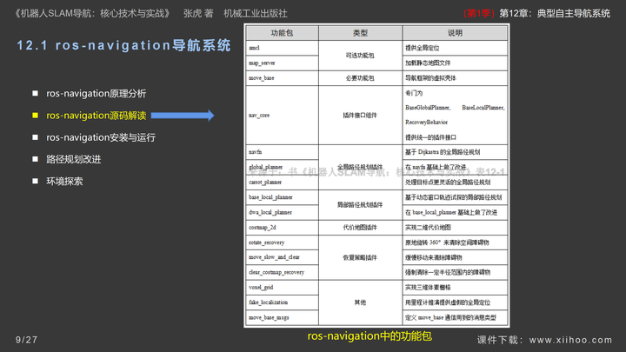The image size is (626, 352).
Task: Select the 'base_local_planner' package cell
Action: click(x=282, y=197)
